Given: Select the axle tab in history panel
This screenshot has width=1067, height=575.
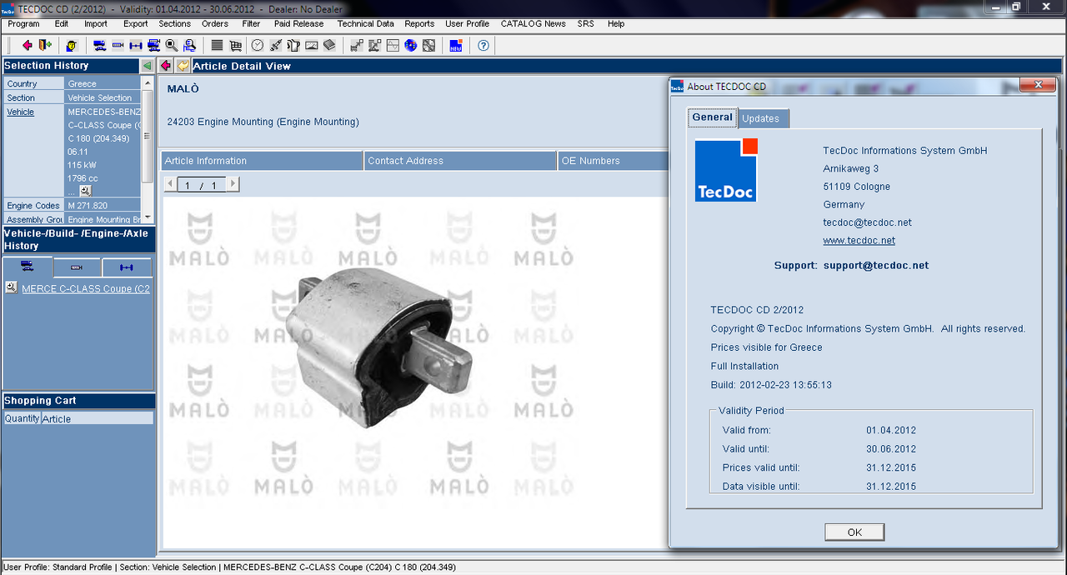Looking at the screenshot, I should click(x=127, y=267).
